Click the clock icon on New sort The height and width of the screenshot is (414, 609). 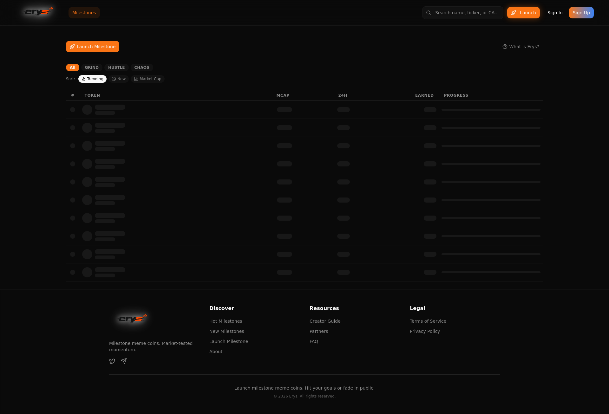pyautogui.click(x=114, y=79)
